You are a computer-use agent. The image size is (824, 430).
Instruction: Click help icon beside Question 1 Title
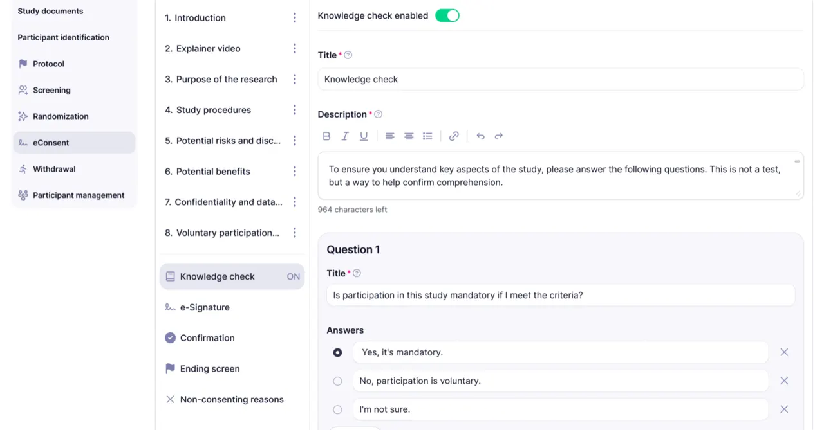(x=357, y=273)
